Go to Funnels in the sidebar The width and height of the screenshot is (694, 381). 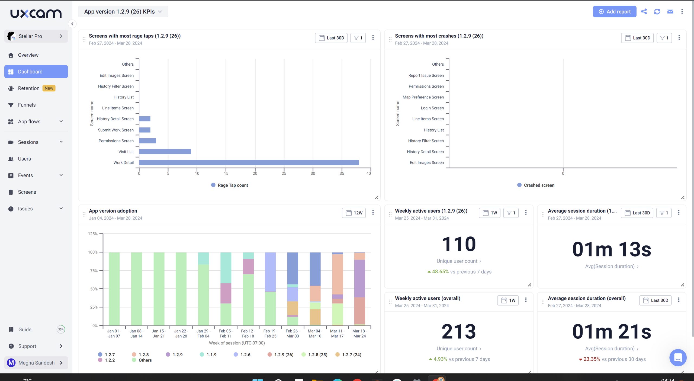(x=27, y=105)
